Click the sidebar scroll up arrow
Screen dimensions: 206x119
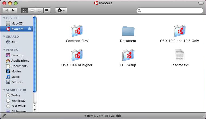[x=35, y=106]
